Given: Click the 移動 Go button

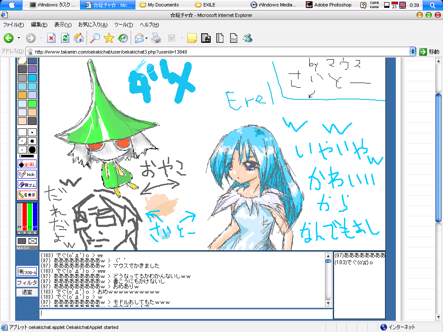Looking at the screenshot, I should click(430, 52).
